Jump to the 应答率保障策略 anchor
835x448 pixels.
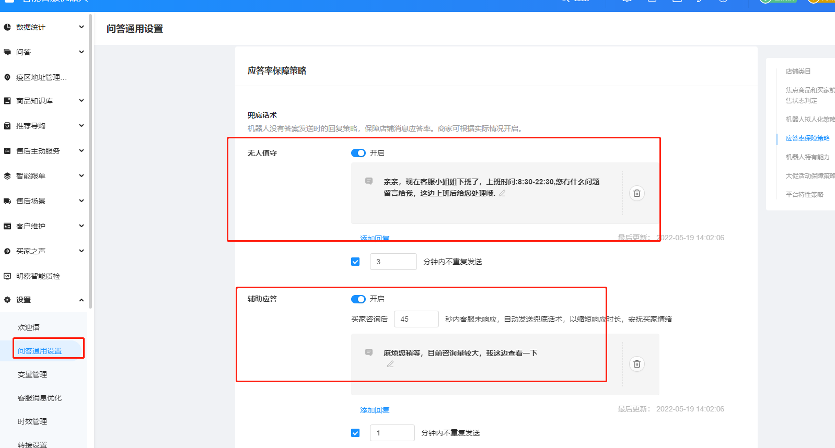[x=808, y=138]
